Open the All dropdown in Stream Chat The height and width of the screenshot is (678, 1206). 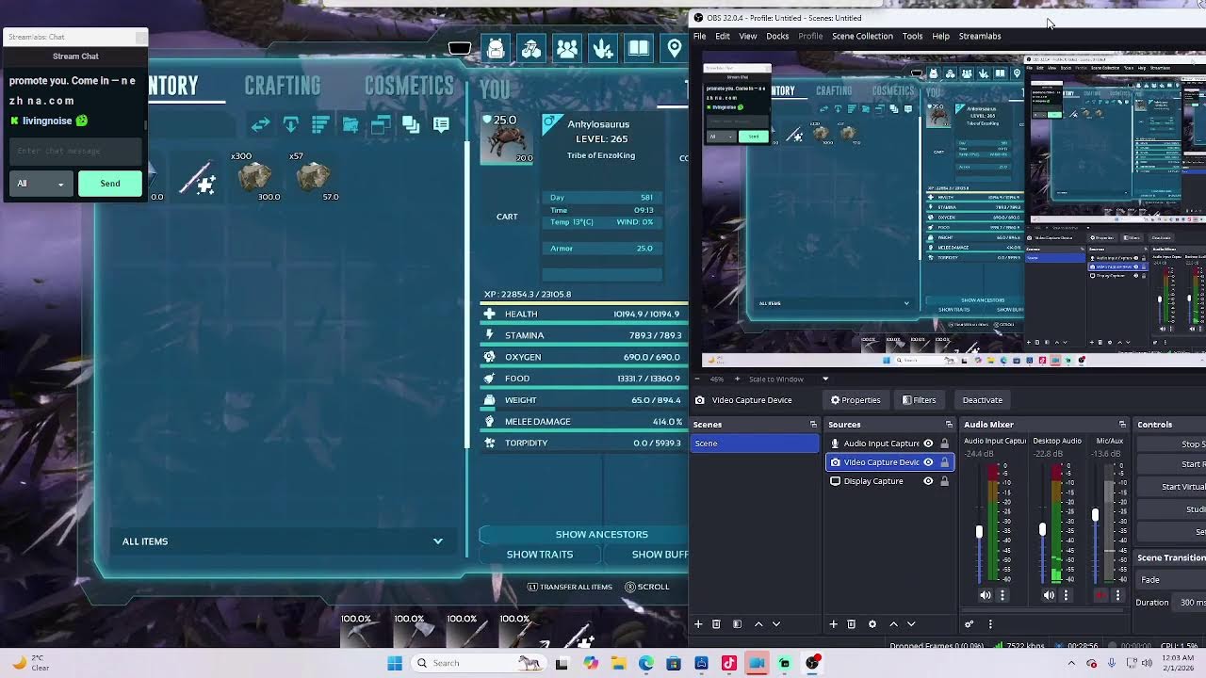[x=41, y=184]
